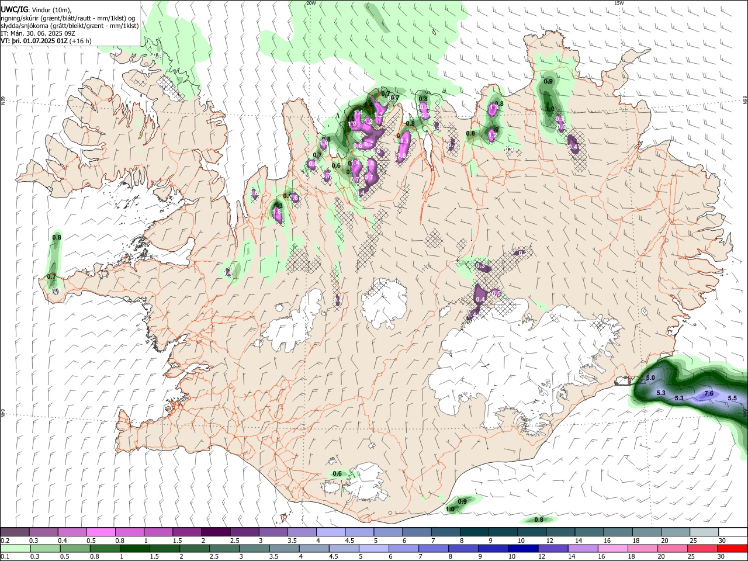
Task: Pick the 30 bright red swatch in the lower row
Action: [732, 549]
